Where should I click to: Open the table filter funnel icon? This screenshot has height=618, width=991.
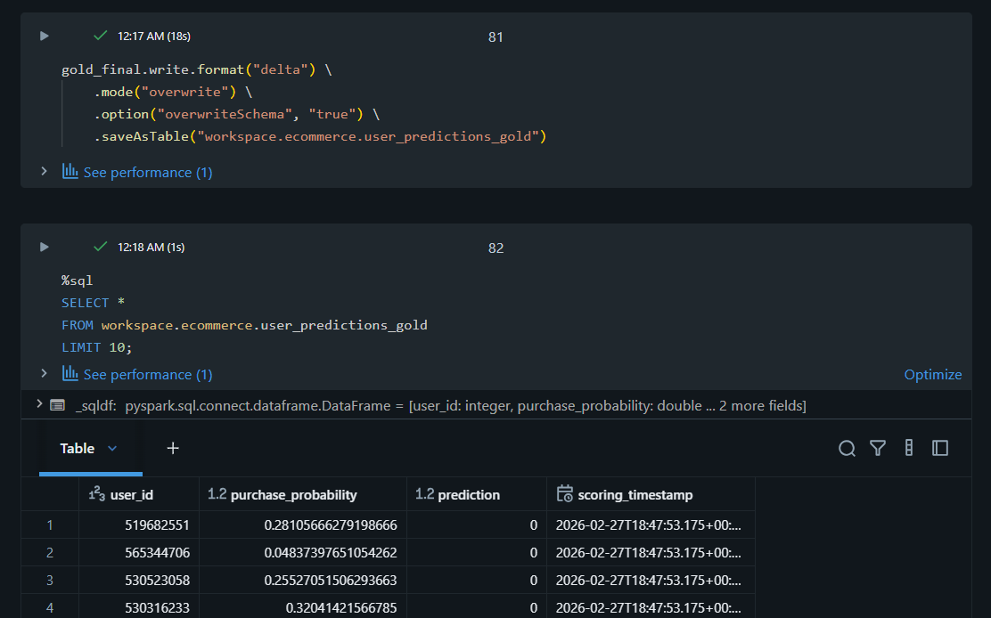pos(878,448)
